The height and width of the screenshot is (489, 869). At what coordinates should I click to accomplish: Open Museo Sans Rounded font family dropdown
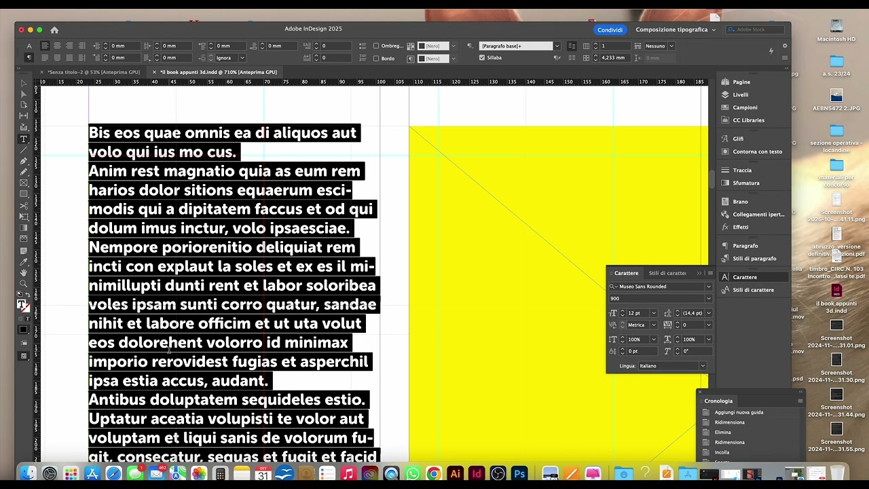(x=709, y=287)
